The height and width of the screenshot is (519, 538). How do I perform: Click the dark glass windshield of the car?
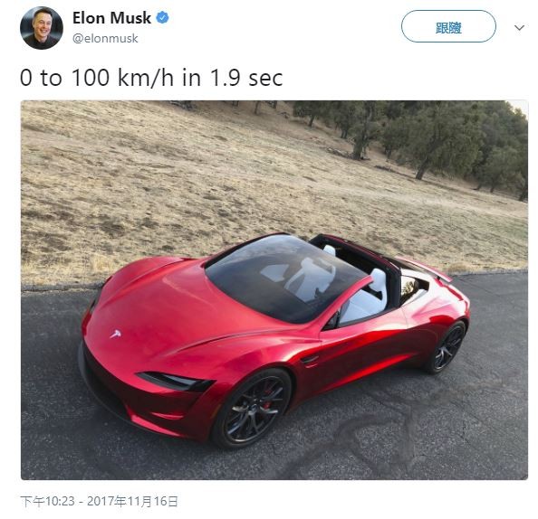284,276
